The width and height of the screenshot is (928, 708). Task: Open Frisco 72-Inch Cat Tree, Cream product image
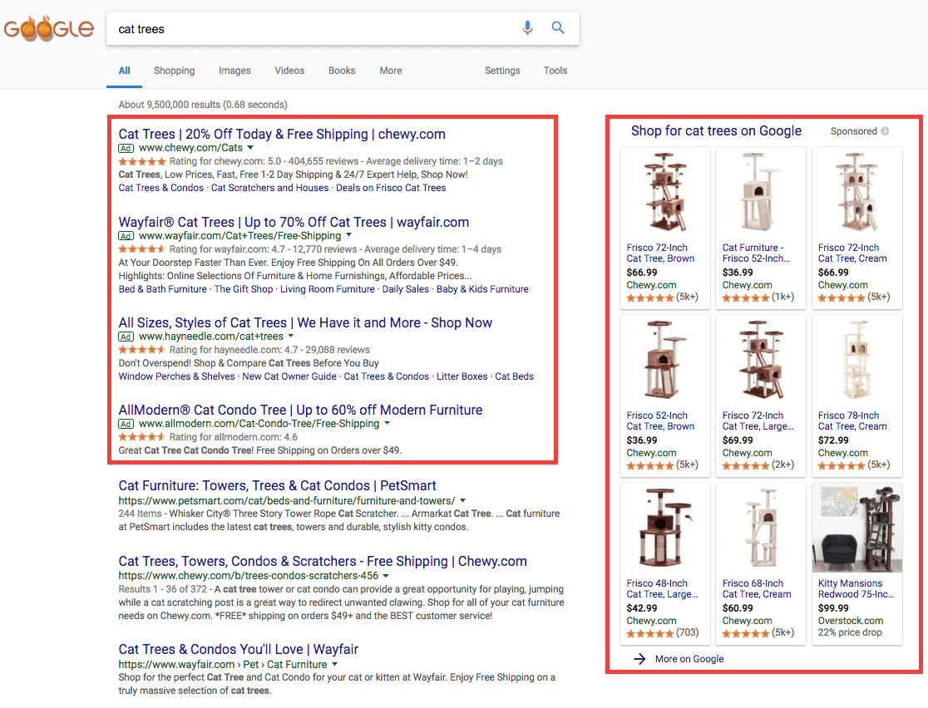coord(857,192)
